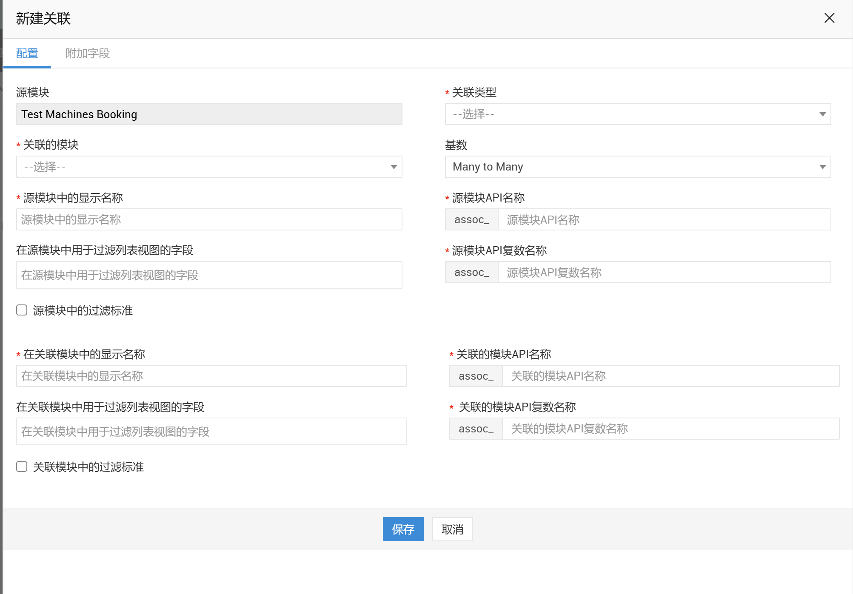Focus 在关联模块中用于过滤列表视图的字段 input
This screenshot has height=594, width=853.
[211, 432]
